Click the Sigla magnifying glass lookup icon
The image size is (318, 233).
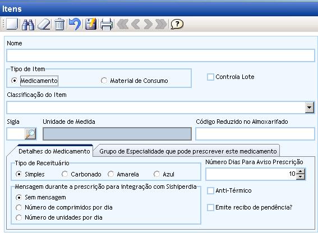(30, 134)
